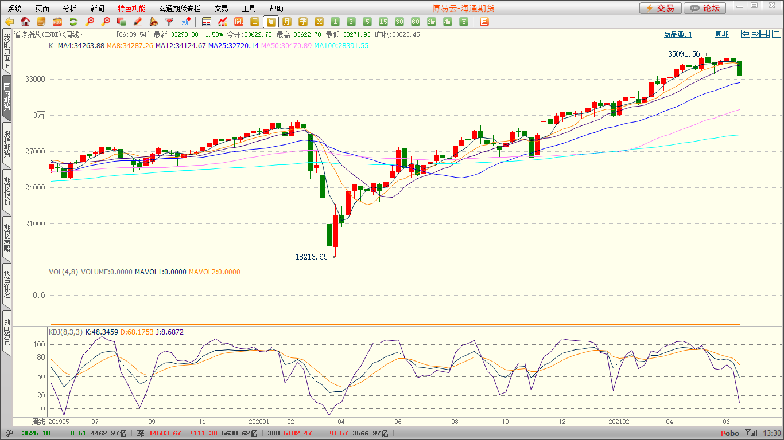Switch to the trend line chart icon
Viewport: 784px width, 440px height.
pyautogui.click(x=223, y=22)
